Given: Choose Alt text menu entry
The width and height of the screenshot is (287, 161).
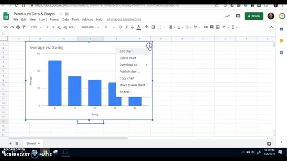Looking at the screenshot, I should point(133,92).
